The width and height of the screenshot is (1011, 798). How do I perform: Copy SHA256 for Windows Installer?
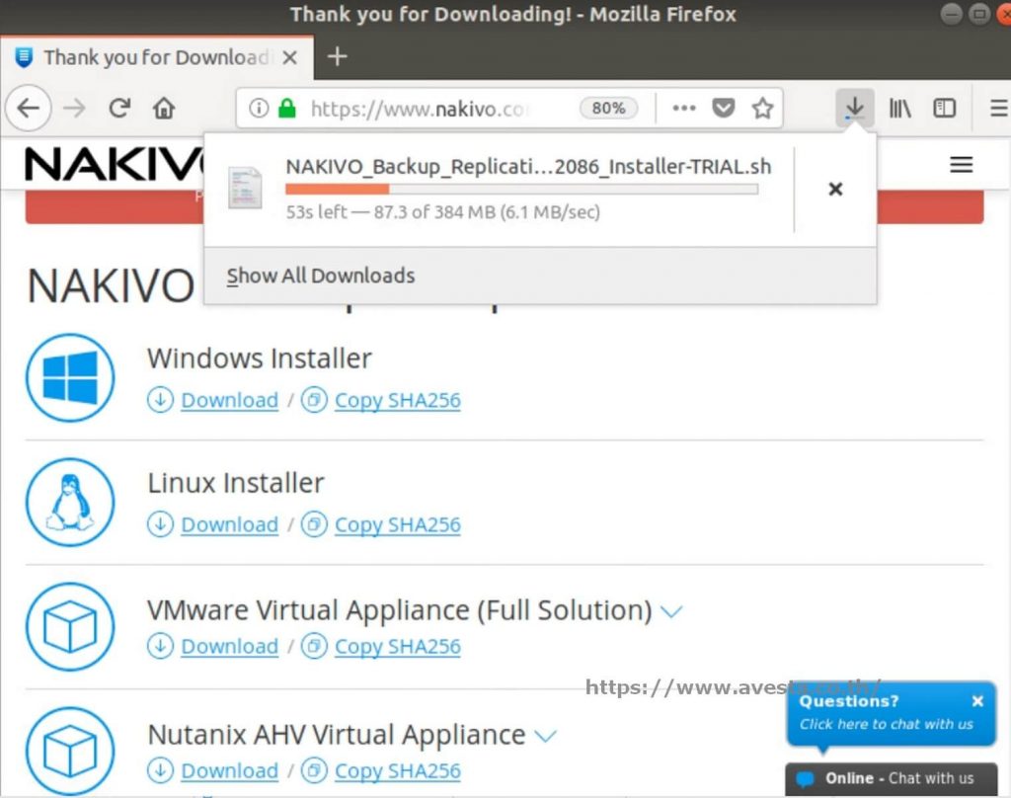coord(398,400)
